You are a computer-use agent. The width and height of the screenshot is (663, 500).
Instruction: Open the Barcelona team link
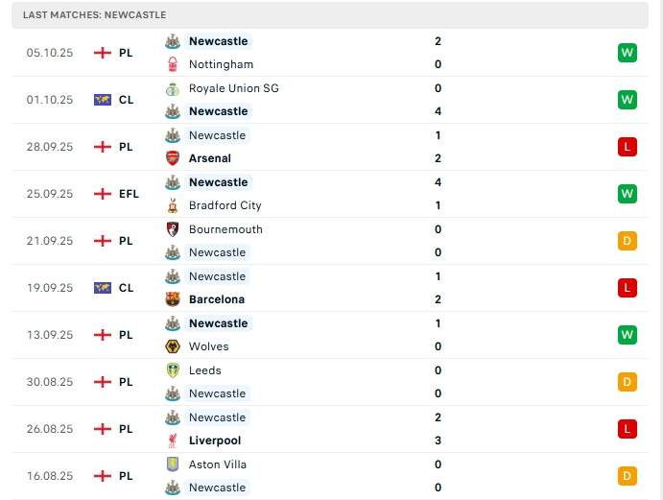tap(217, 299)
